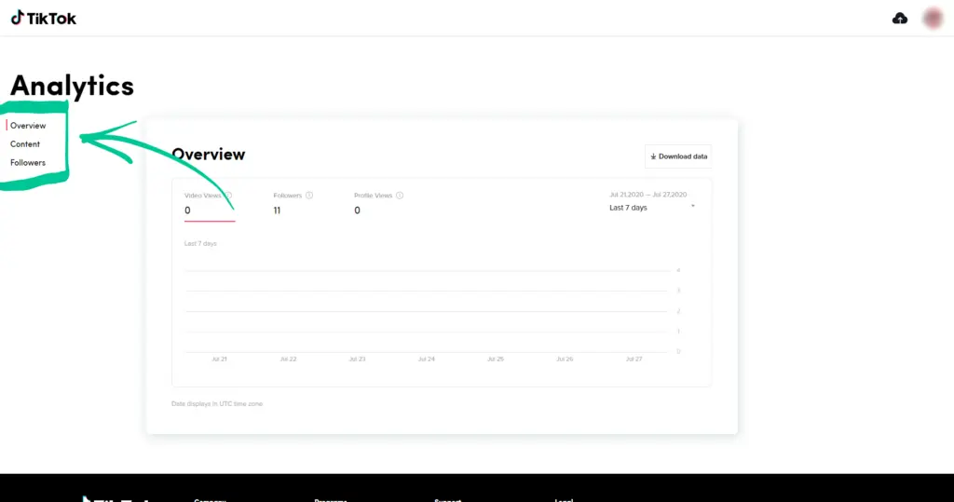
Task: Click Video Views info icon
Action: coord(229,196)
